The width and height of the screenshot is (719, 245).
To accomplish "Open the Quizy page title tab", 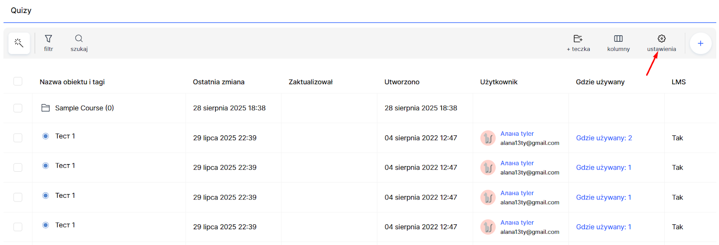I will (21, 10).
